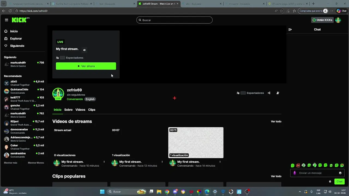Open markushdfr under Siguiendo list

click(x=24, y=64)
